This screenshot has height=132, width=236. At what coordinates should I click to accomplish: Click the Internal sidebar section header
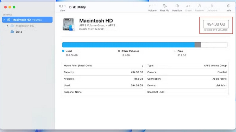[x=8, y=15]
